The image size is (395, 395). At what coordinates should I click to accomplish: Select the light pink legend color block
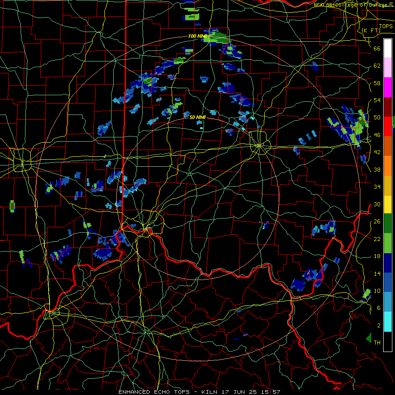[x=388, y=68]
